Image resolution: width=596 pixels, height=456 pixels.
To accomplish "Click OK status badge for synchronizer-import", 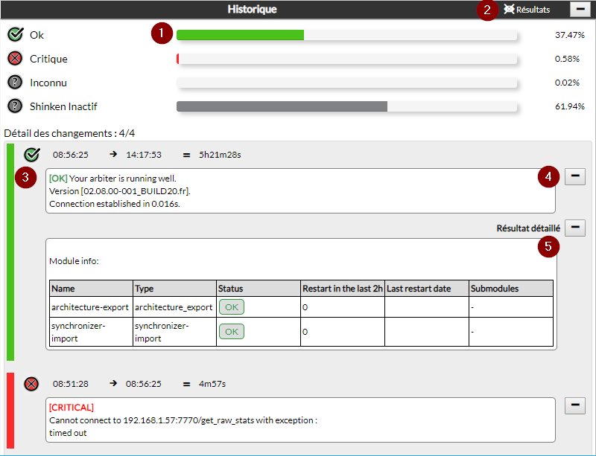I will (x=231, y=331).
